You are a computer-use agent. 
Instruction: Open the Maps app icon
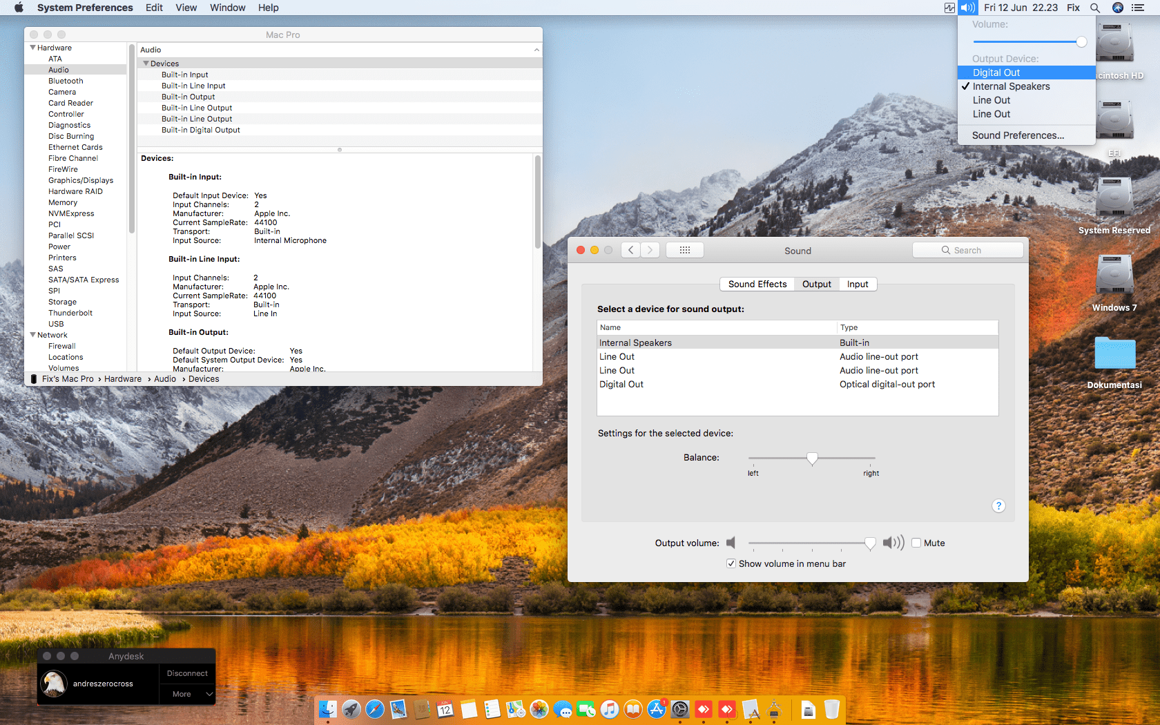coord(515,709)
